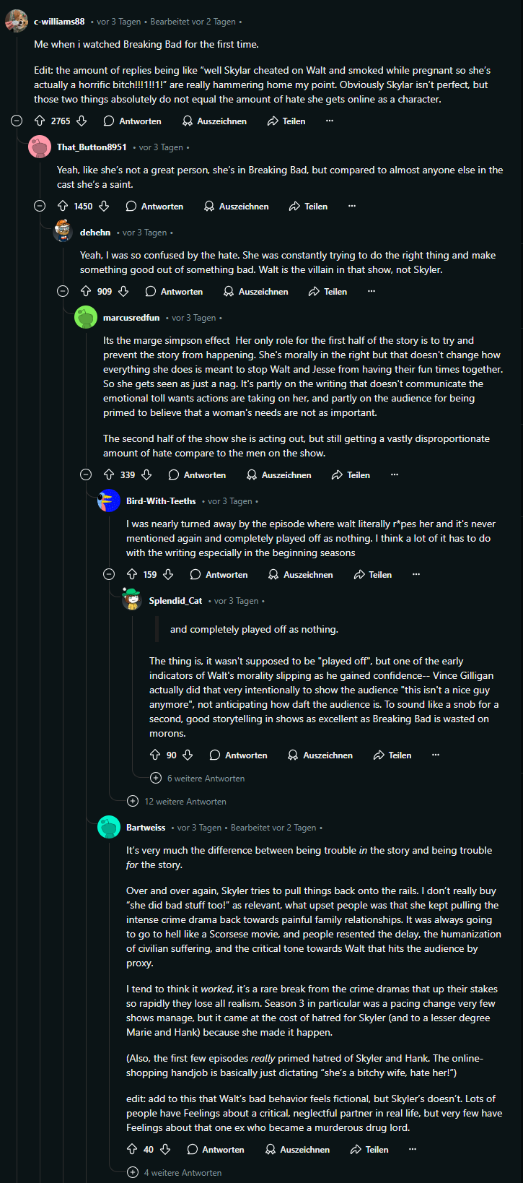This screenshot has height=1183, width=523.
Task: Click the award icon on Bird-With-Teeths' comment
Action: [x=273, y=575]
